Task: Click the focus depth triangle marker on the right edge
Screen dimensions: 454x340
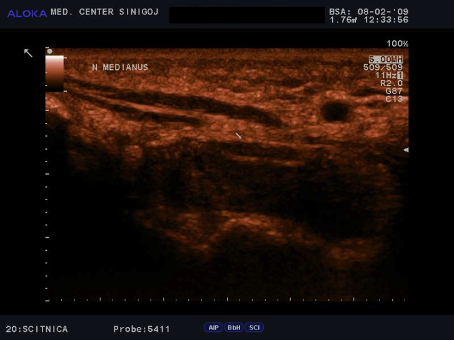Action: 406,150
